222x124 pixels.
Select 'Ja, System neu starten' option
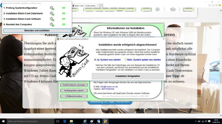coord(95,60)
